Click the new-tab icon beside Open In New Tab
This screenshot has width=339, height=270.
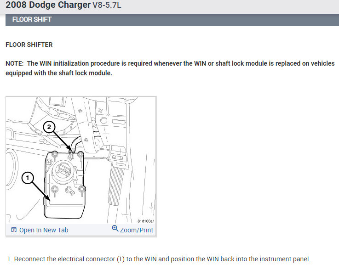coord(14,230)
